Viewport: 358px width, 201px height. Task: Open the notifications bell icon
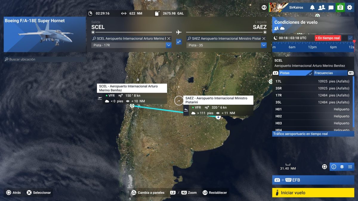[x=312, y=7]
